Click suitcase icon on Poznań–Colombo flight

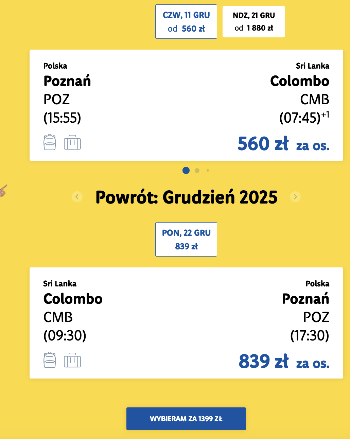click(x=72, y=143)
